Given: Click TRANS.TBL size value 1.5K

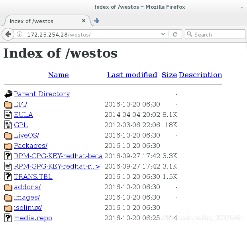Looking at the screenshot, I should pos(170,177).
